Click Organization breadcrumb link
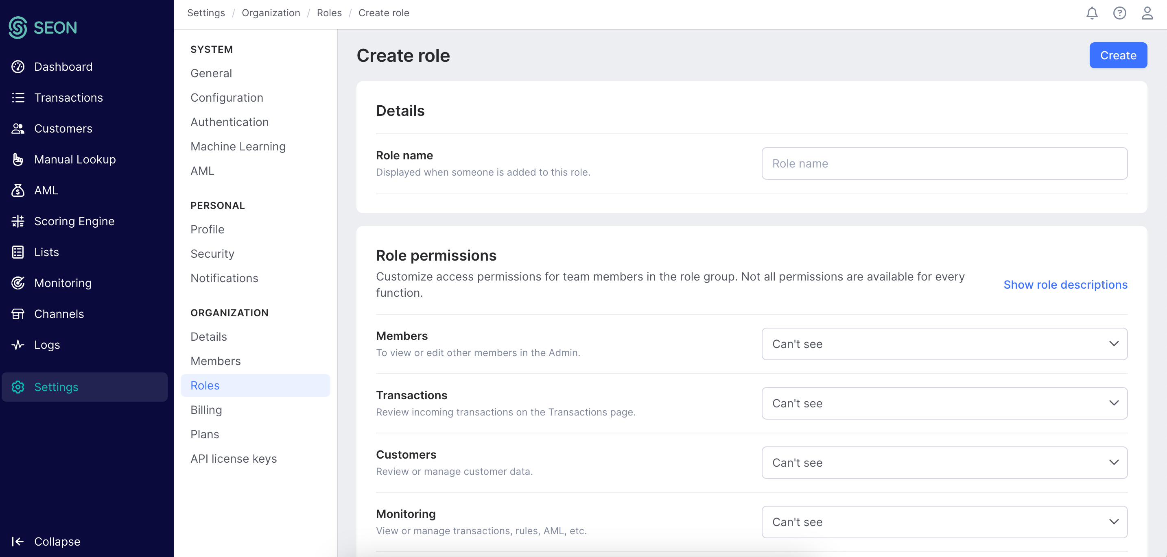 click(271, 13)
